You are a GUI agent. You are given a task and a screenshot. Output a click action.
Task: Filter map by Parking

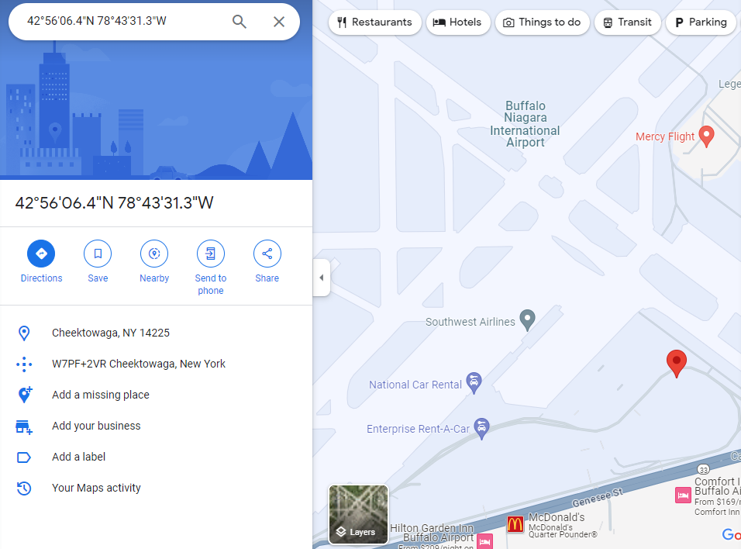[701, 22]
